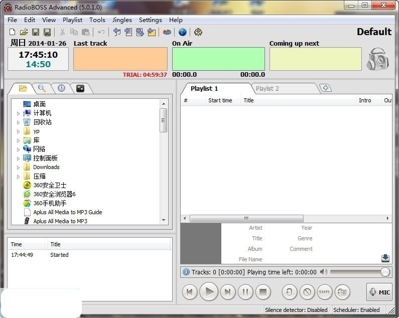Play the previous track
This screenshot has height=318, width=399.
coord(190,292)
